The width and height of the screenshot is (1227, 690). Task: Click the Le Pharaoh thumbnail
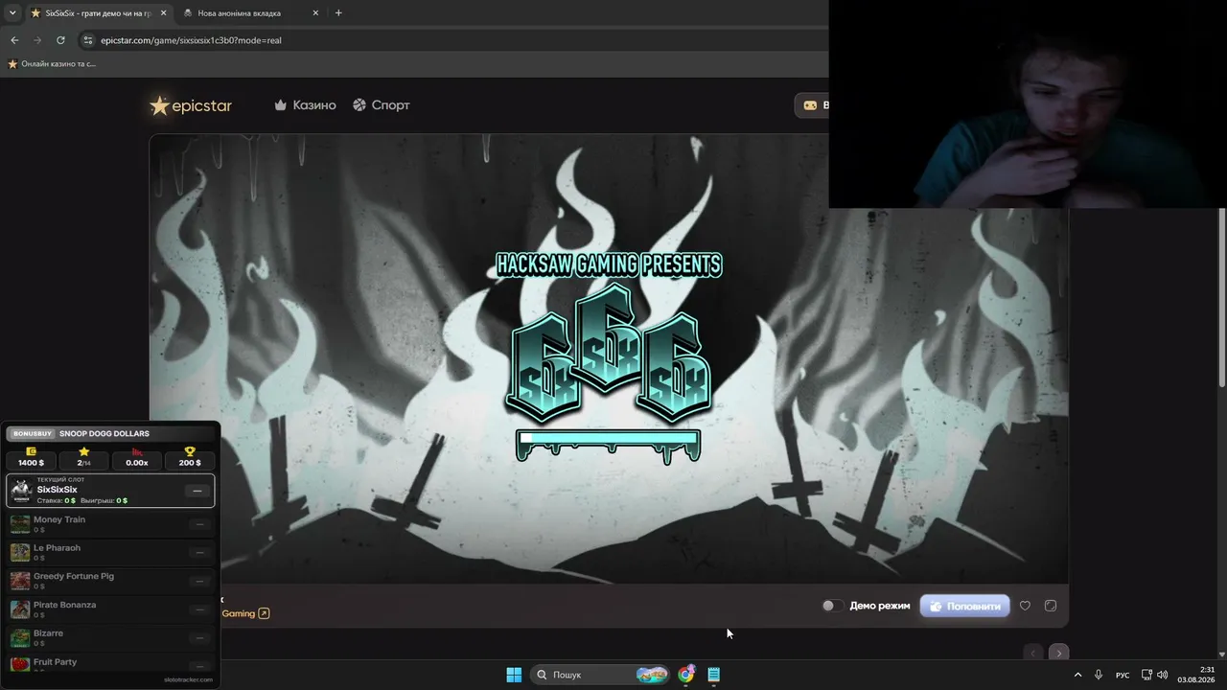[x=20, y=552]
